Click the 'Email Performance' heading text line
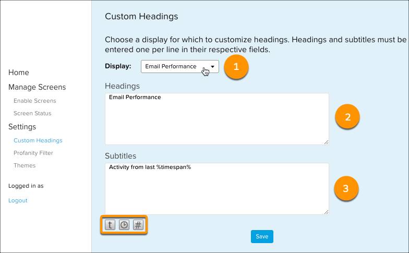Screen dimensions: 409x253 click(135, 97)
